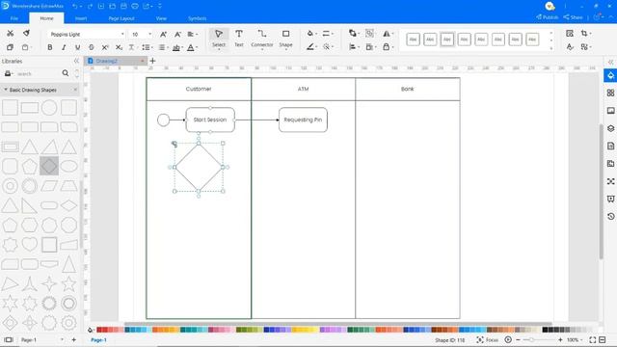Screen dimensions: 617x347
Task: Toggle Strikethrough formatting
Action: [x=92, y=47]
